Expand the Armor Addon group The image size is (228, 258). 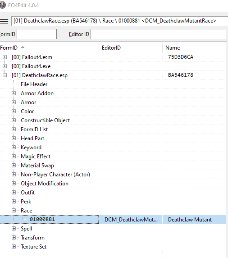(14, 93)
